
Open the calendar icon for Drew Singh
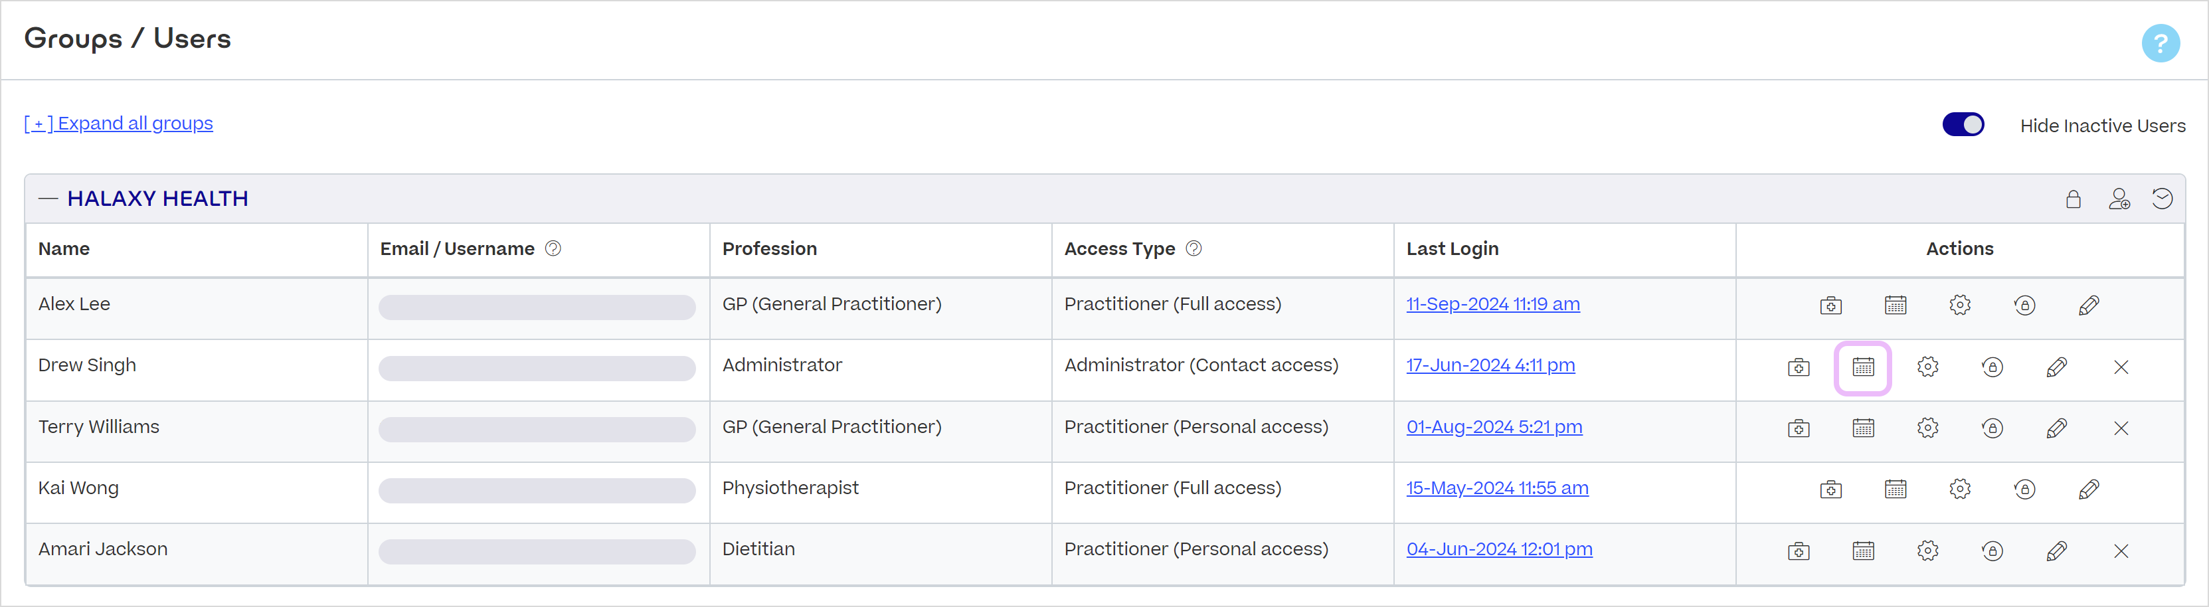click(x=1862, y=367)
